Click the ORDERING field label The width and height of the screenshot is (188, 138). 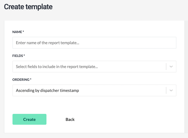pos(21,80)
